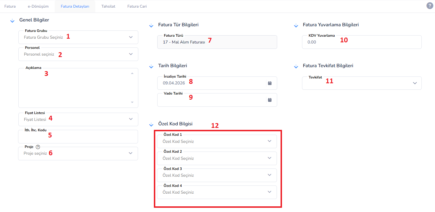Click the İth. İhc. Kodu field
Viewport: 435px width, 212px height.
pyautogui.click(x=78, y=137)
